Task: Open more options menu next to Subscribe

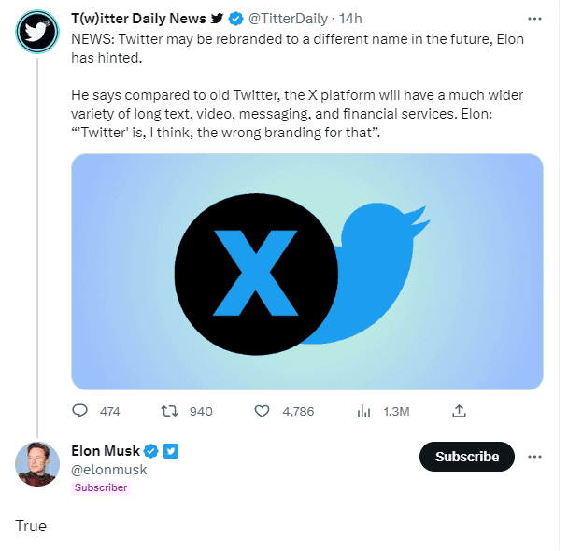Action: [534, 457]
